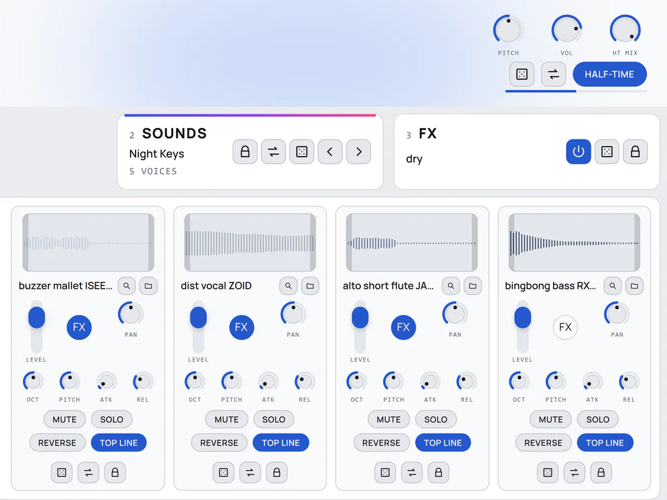Viewport: 667px width, 500px height.
Task: Reverse the buzzer mallet sample
Action: pyautogui.click(x=57, y=443)
